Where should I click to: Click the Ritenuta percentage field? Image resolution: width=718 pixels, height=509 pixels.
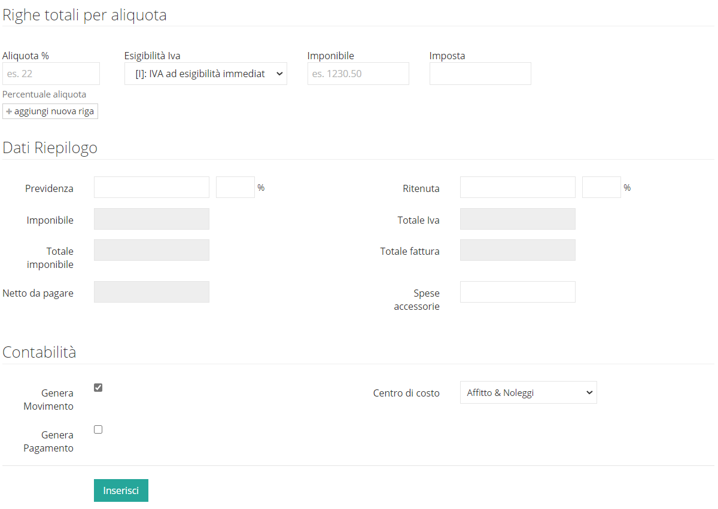click(601, 187)
